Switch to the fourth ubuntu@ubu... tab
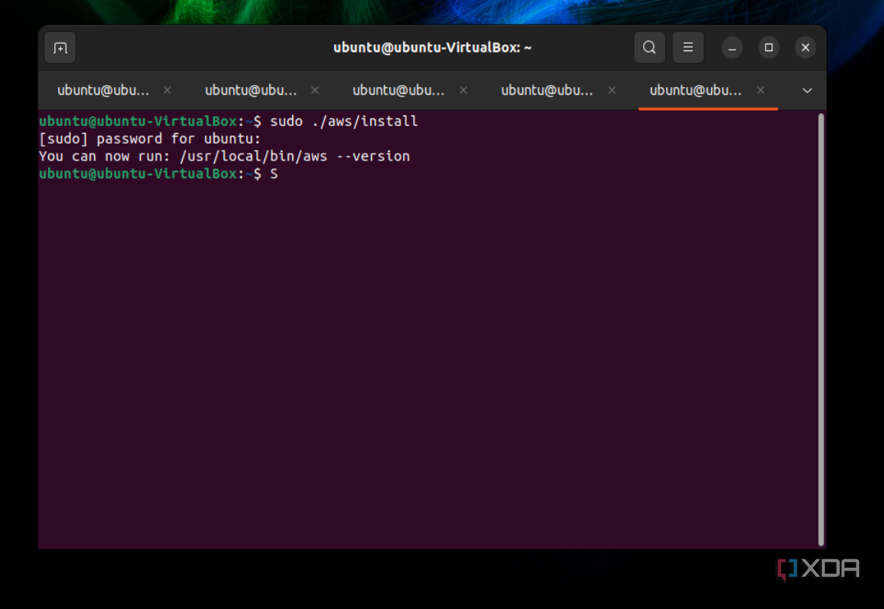 pos(547,90)
